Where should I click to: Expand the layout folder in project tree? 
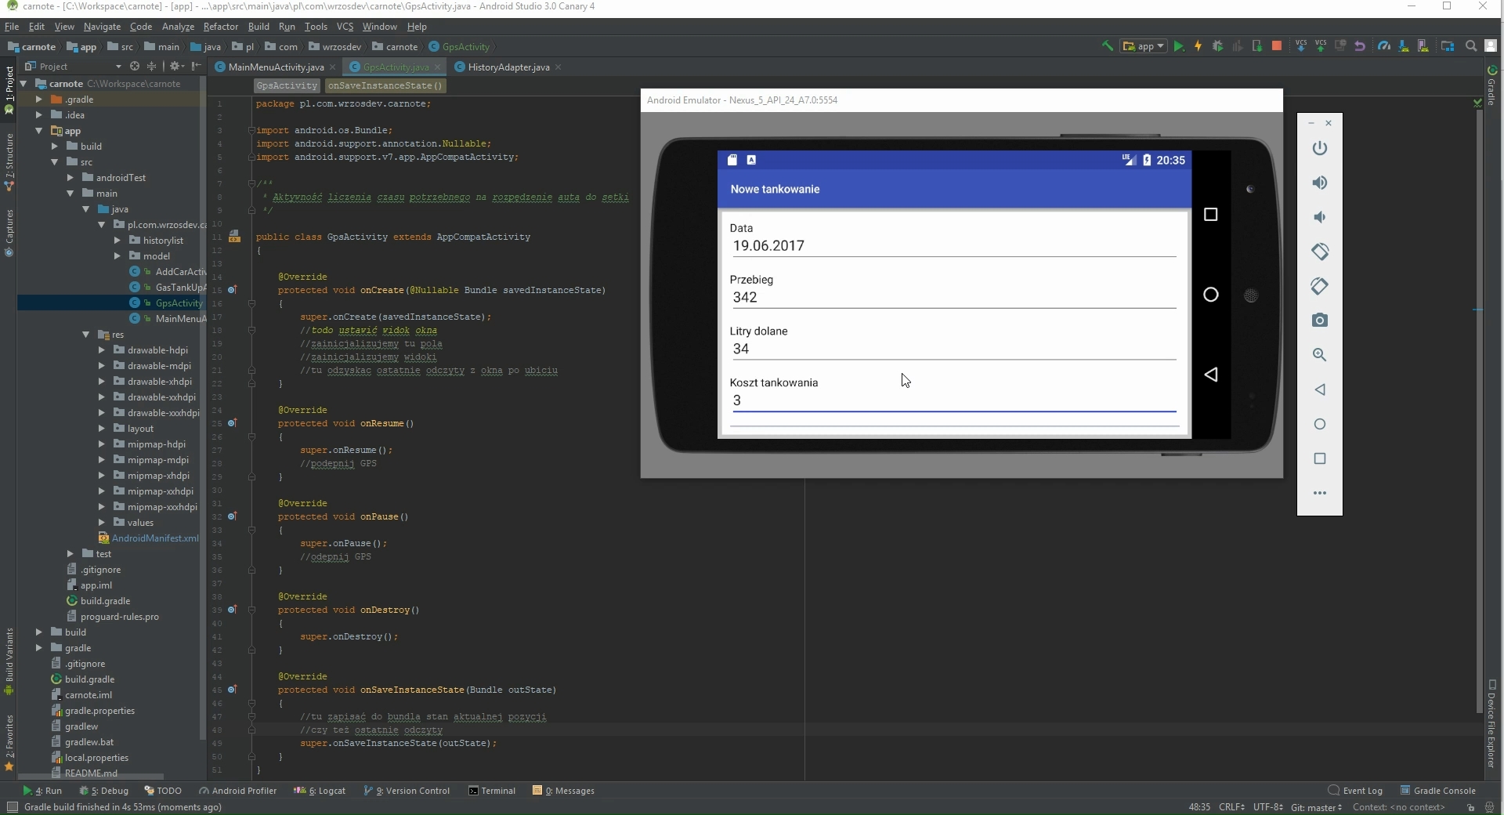click(102, 429)
